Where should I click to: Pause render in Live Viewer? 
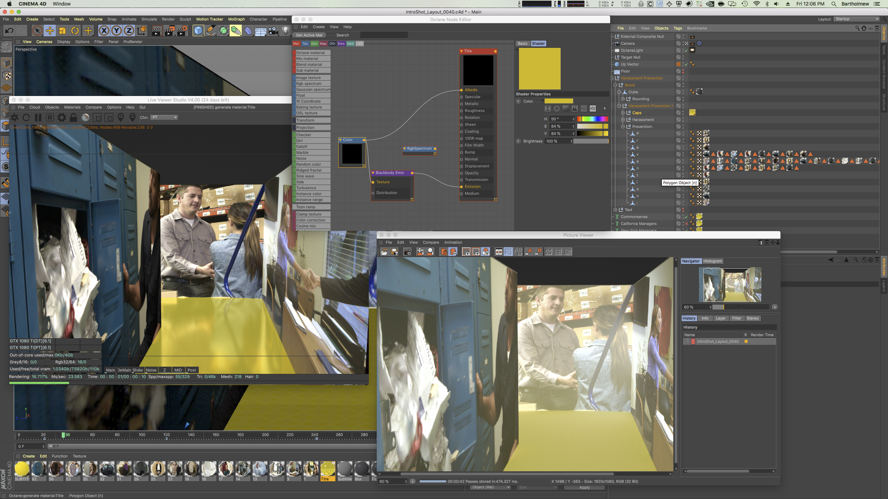[38, 117]
